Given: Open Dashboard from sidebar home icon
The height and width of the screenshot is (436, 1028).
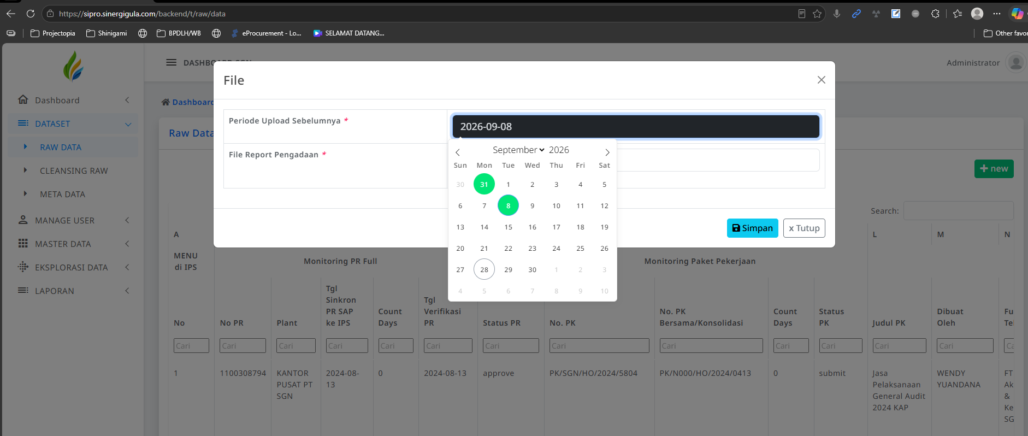Looking at the screenshot, I should coord(23,99).
